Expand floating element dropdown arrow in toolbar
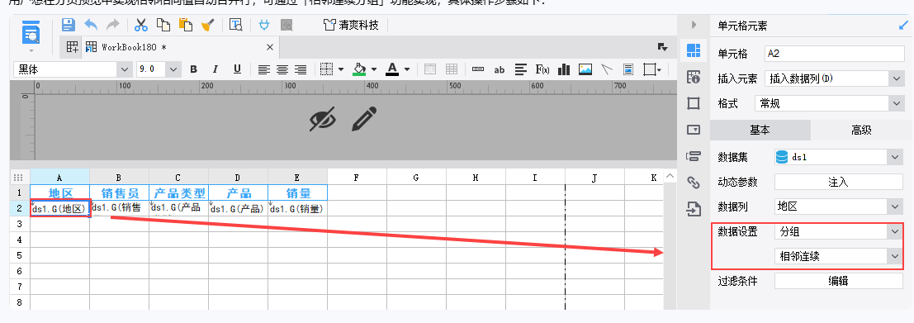This screenshot has height=323, width=914. point(659,69)
